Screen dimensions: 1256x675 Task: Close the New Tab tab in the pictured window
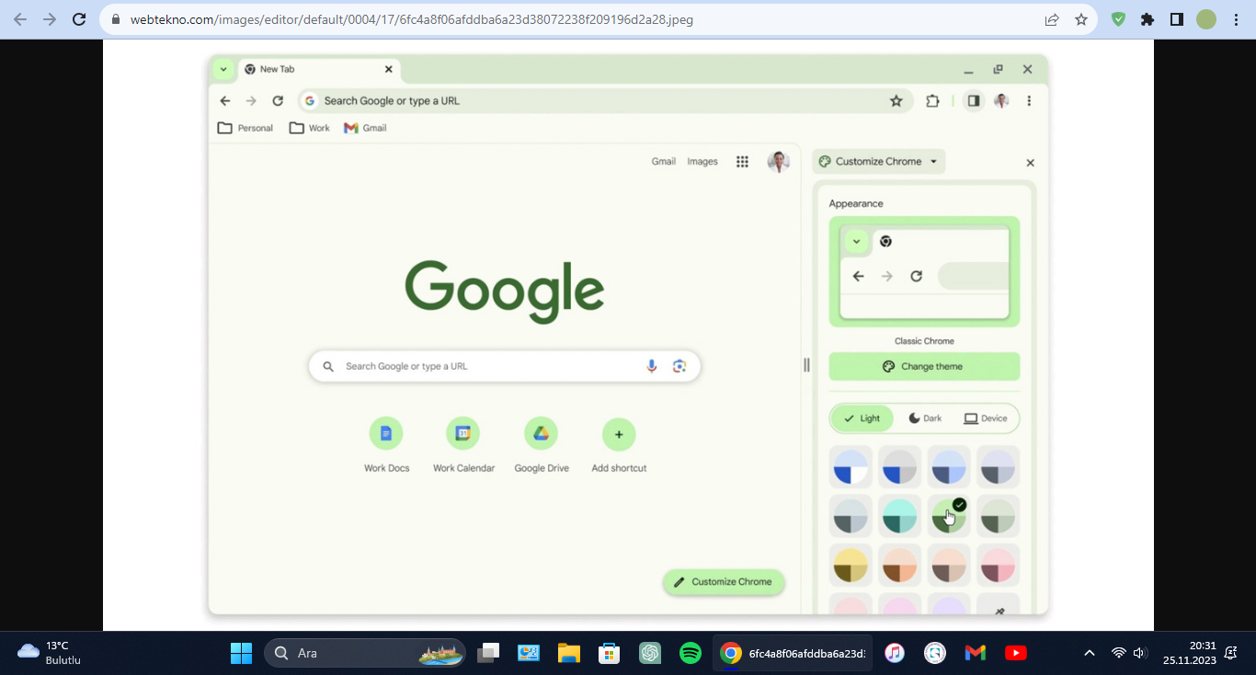tap(388, 69)
